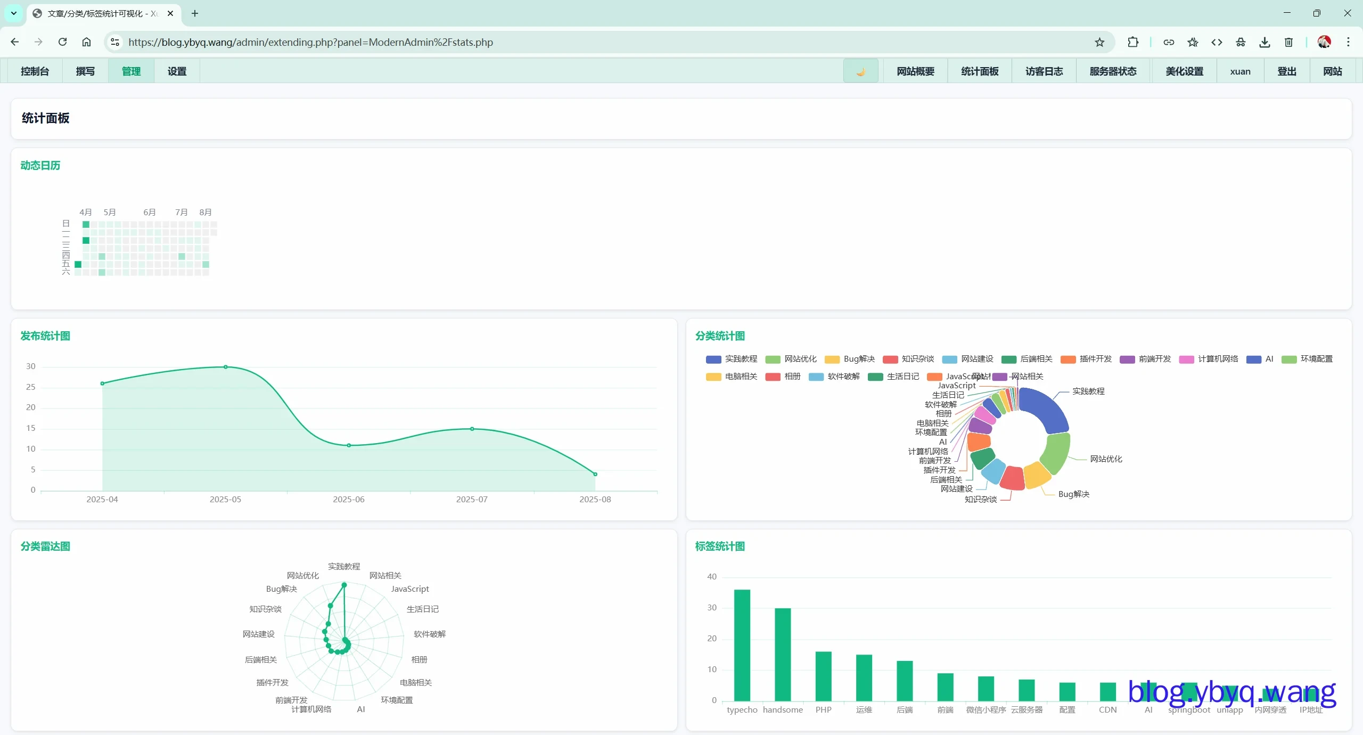View site information beside the URL
This screenshot has width=1363, height=735.
pos(115,42)
